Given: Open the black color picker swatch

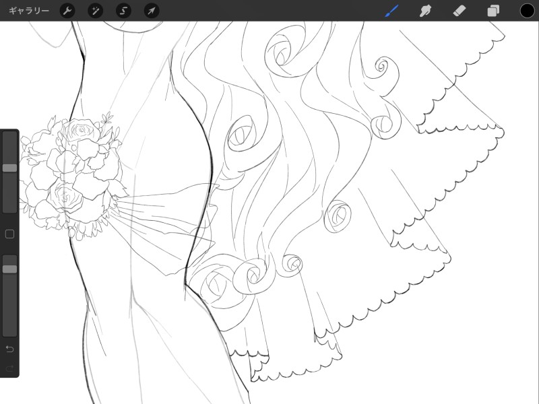Looking at the screenshot, I should pos(527,11).
